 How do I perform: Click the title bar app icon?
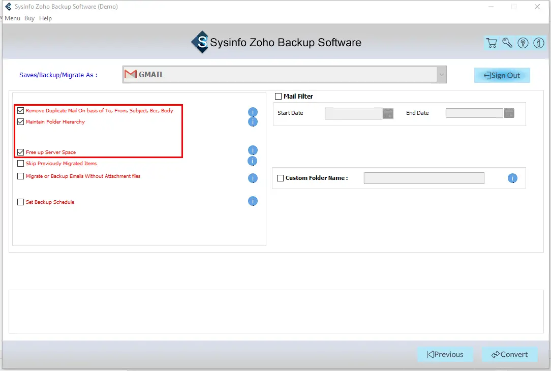point(9,7)
